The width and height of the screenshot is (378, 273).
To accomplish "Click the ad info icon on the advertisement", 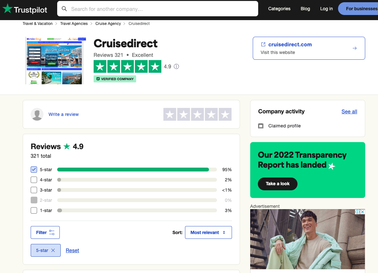I will pos(357,212).
